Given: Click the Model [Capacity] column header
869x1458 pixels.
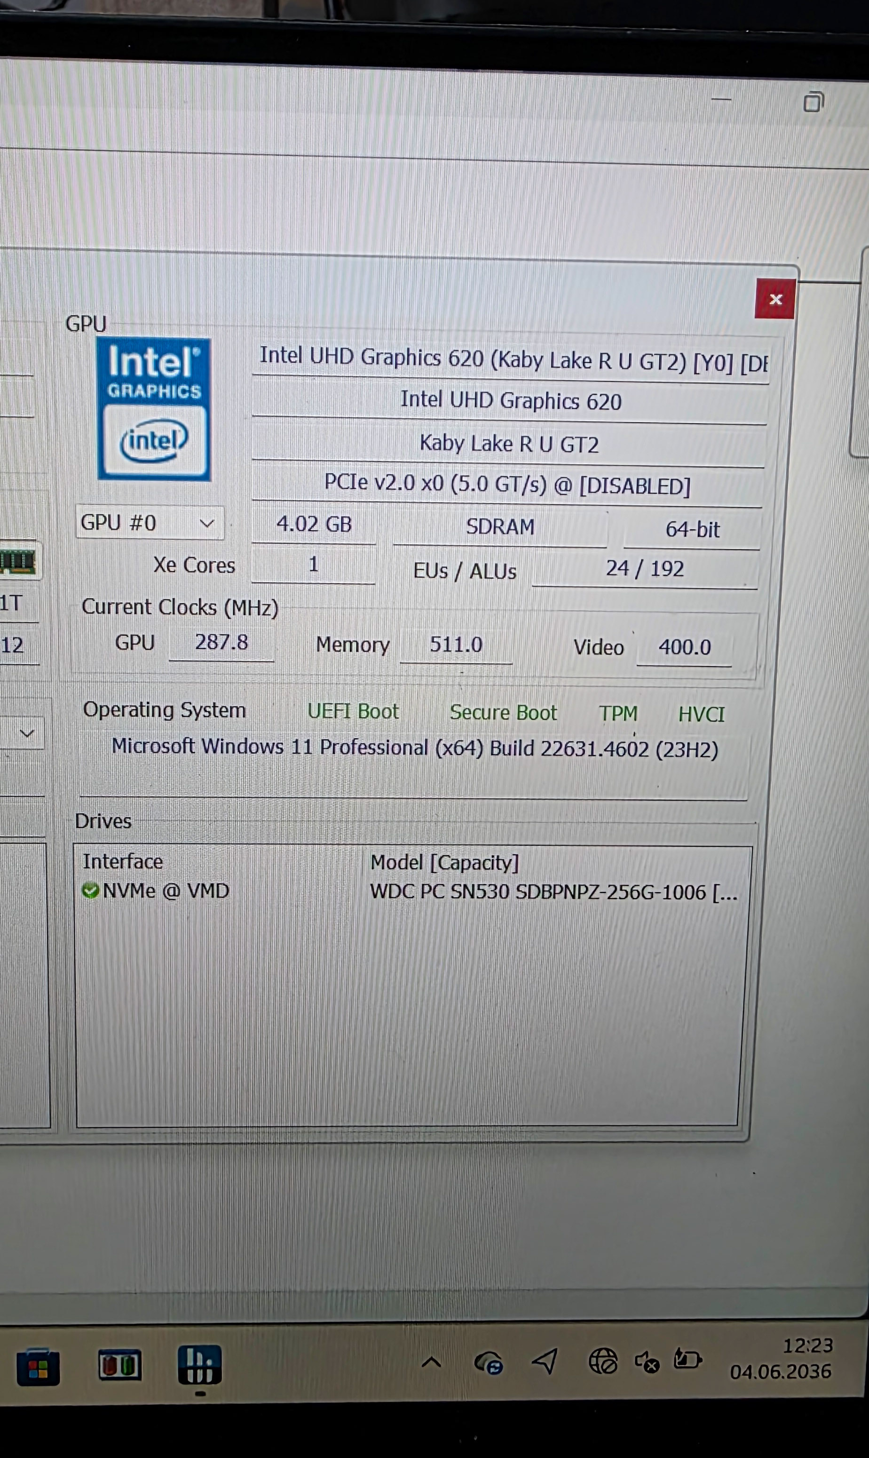Looking at the screenshot, I should 445,862.
